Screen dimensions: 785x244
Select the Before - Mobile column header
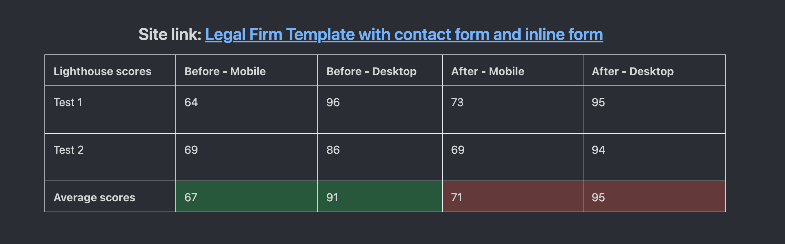point(247,70)
